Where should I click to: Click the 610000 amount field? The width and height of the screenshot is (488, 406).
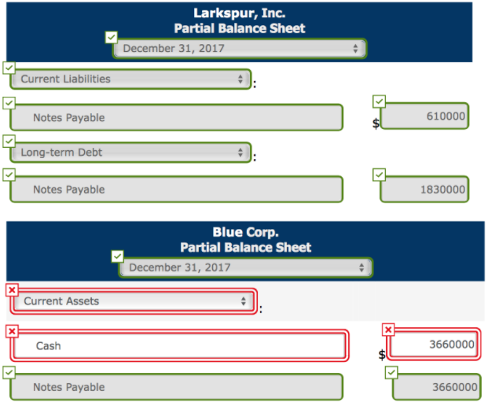(424, 116)
